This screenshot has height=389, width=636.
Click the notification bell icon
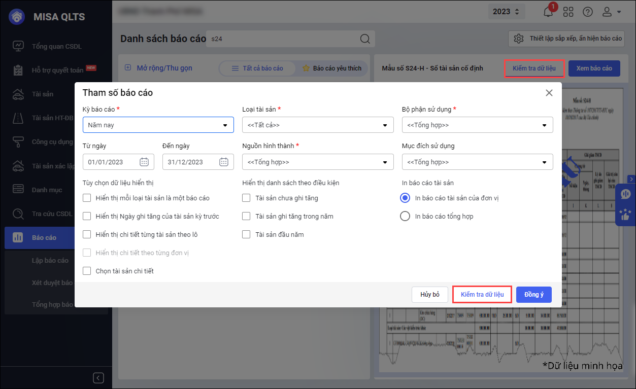click(548, 12)
